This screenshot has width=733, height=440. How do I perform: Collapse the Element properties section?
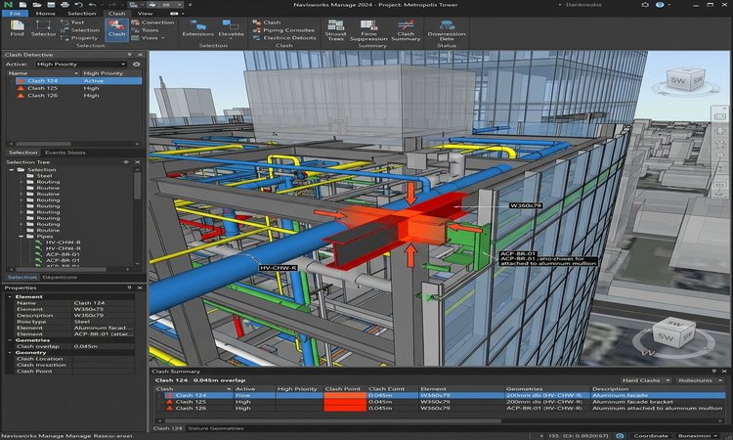[10, 297]
